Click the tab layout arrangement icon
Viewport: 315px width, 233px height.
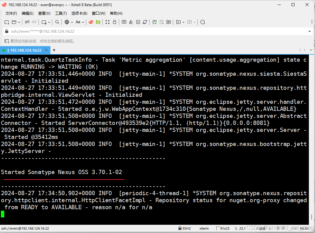(x=189, y=22)
